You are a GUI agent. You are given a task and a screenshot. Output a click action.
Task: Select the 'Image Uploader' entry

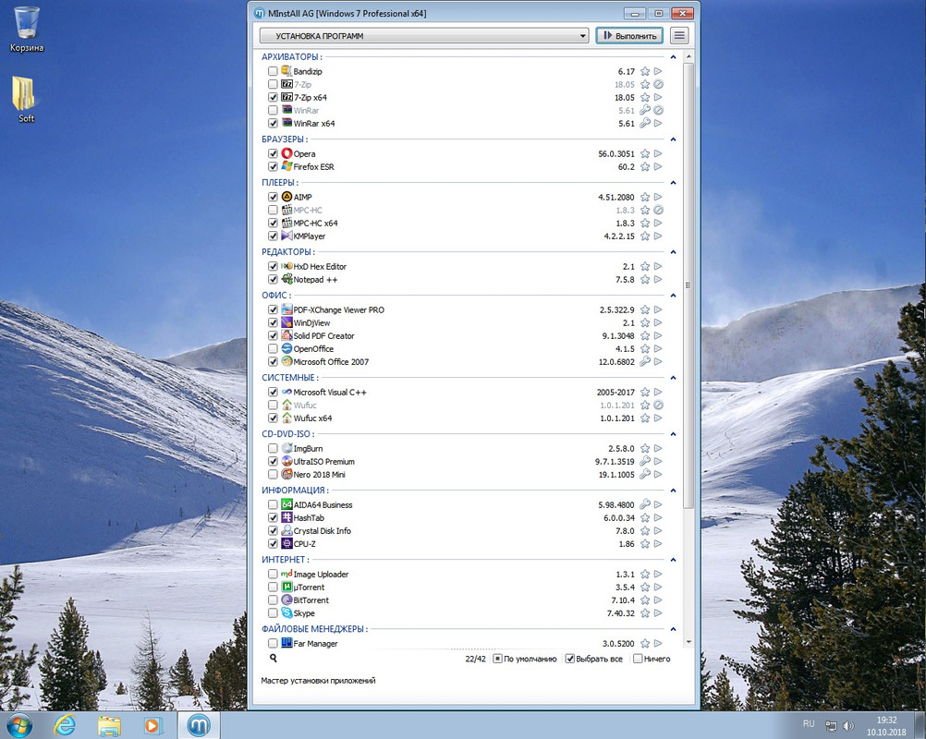pyautogui.click(x=321, y=575)
